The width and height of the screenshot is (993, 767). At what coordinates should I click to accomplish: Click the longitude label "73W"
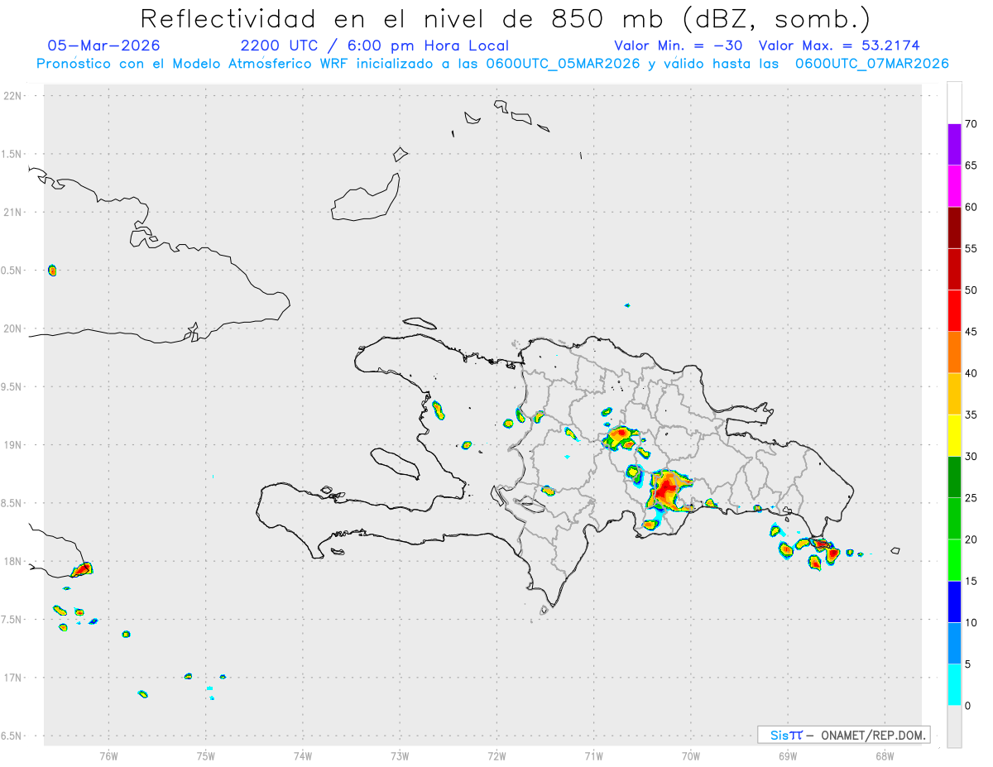point(400,756)
